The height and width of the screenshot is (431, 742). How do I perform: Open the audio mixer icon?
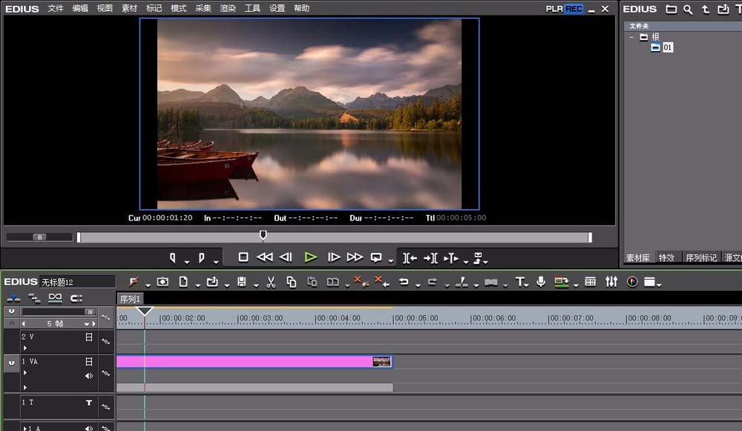(x=611, y=282)
